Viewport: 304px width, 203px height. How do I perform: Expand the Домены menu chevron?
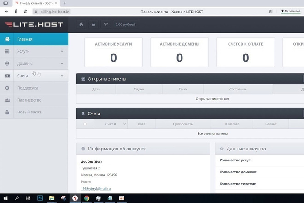62,64
